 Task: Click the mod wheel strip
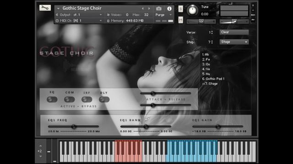tap(54, 151)
